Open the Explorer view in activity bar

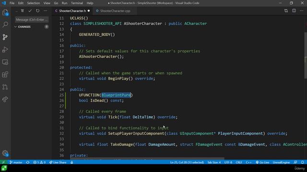(x=5, y=12)
